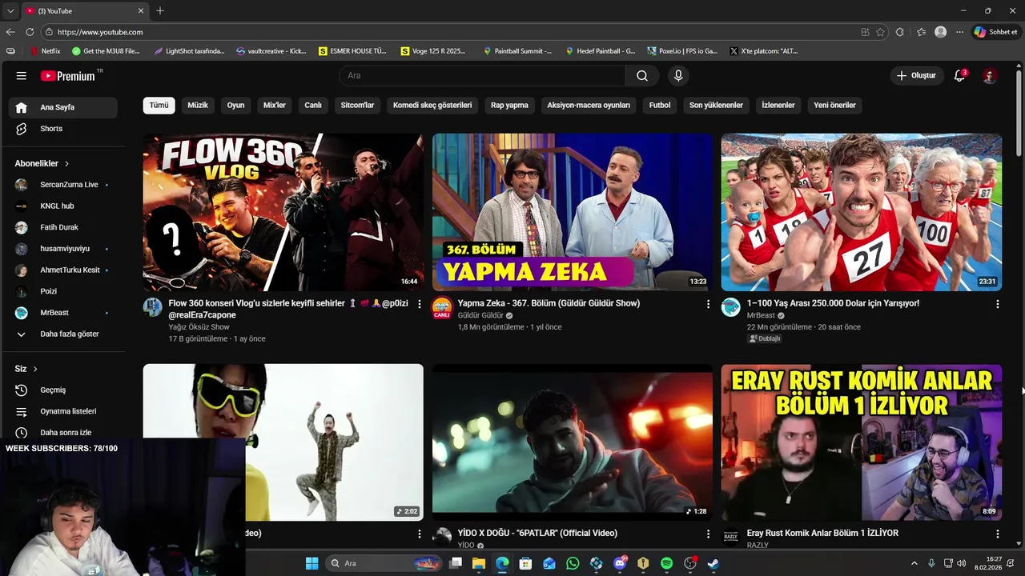Play the MrBeast race thumbnail
This screenshot has width=1025, height=576.
[x=862, y=212]
